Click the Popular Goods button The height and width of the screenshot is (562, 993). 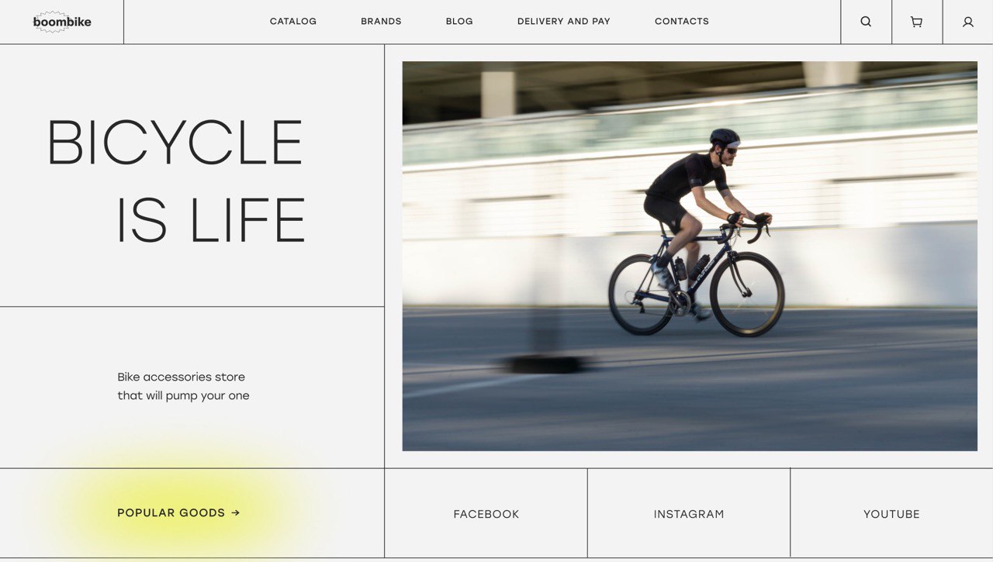tap(178, 512)
